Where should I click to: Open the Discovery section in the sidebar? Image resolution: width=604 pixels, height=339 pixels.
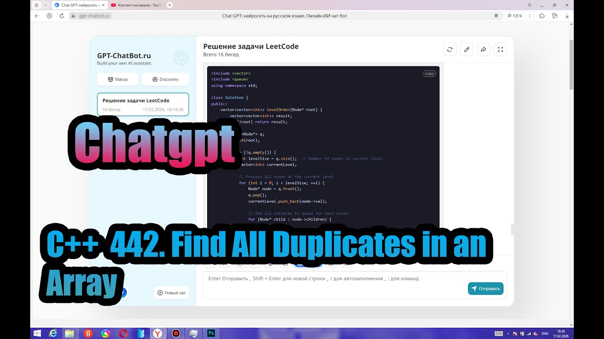(x=165, y=79)
